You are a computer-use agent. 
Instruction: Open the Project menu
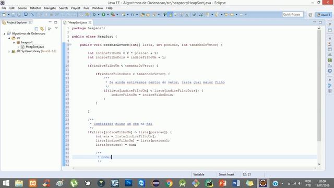tap(76, 8)
